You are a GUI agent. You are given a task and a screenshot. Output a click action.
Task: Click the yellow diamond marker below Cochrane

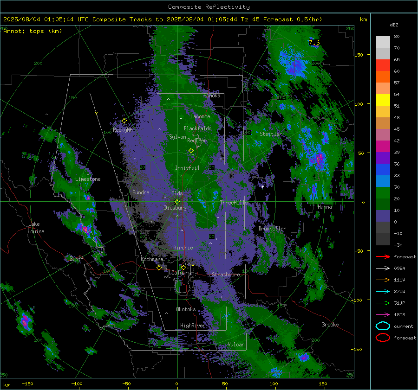pos(159,268)
